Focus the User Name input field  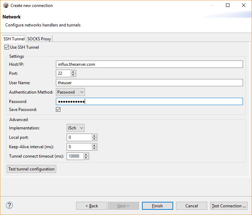pos(149,82)
